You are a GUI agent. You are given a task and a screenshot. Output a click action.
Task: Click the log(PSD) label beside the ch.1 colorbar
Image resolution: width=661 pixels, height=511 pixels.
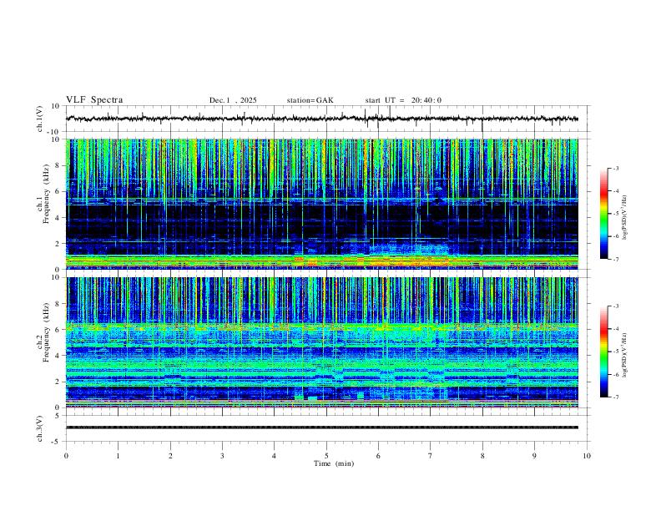pos(625,217)
